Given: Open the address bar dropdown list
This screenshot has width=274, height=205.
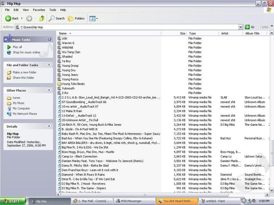Looking at the screenshot, I should click(241, 27).
